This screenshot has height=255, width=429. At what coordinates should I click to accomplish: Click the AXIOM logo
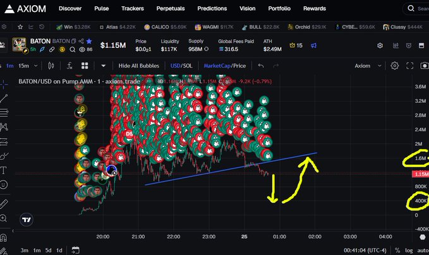tap(25, 9)
